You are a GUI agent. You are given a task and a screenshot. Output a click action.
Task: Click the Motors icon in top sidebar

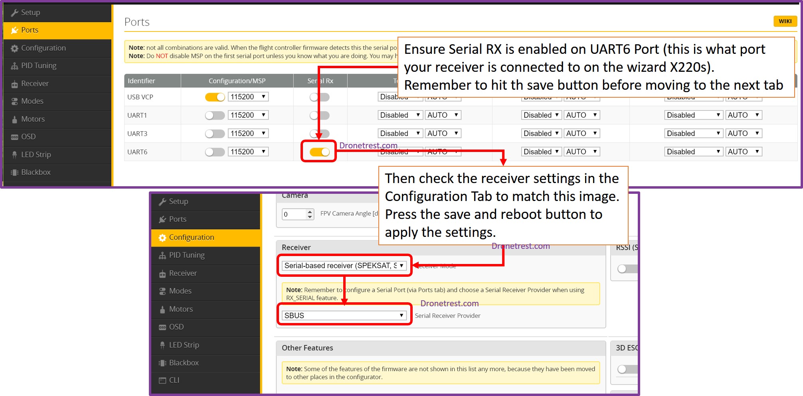point(15,119)
